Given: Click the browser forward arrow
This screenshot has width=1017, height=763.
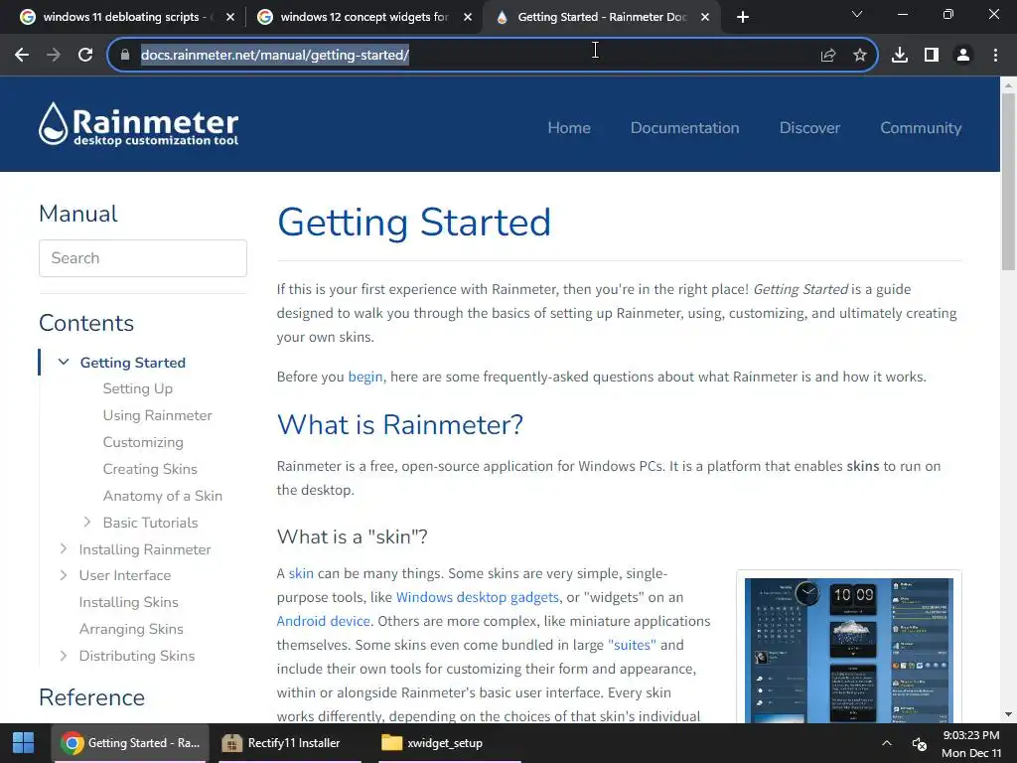Looking at the screenshot, I should [x=54, y=56].
